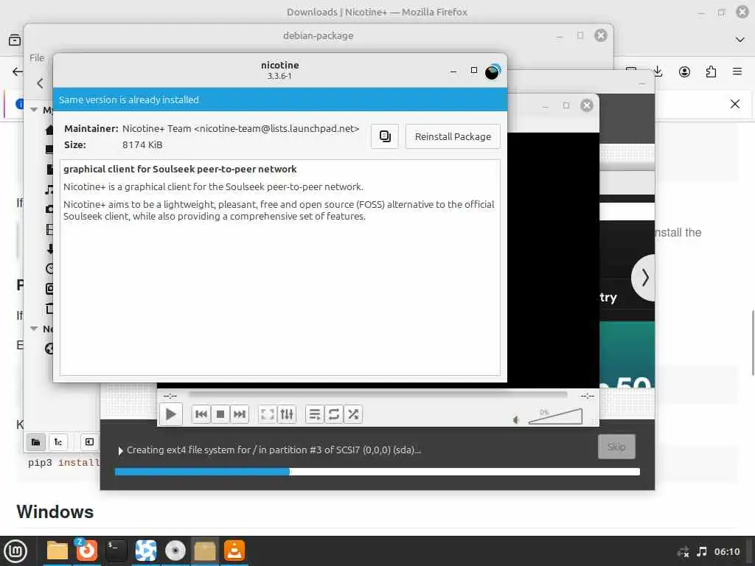Jump to previous track in VLC
Screen dimensions: 755x566
coord(201,414)
